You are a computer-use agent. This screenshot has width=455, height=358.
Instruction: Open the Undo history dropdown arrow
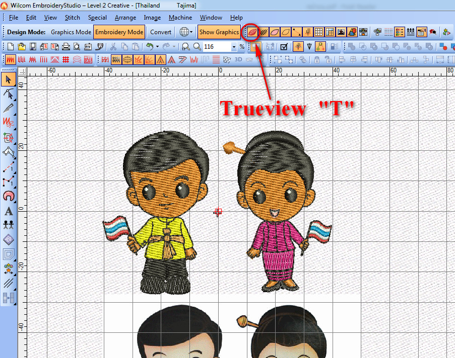157,46
